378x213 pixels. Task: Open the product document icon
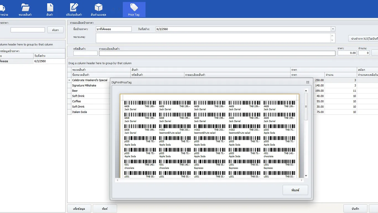coord(50,9)
